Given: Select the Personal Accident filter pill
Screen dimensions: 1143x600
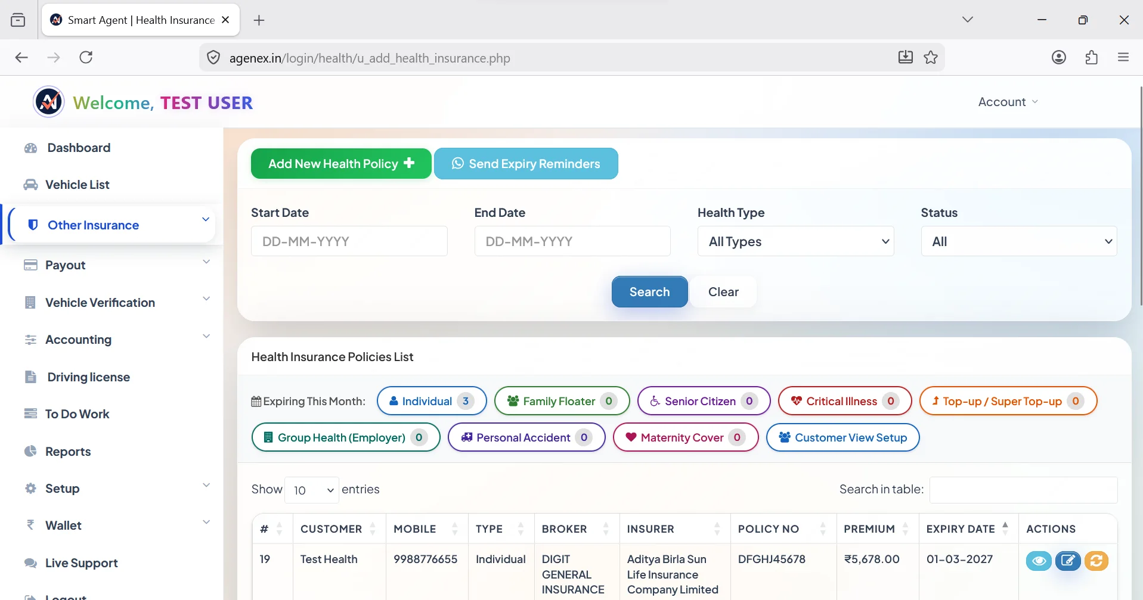Looking at the screenshot, I should [x=526, y=437].
